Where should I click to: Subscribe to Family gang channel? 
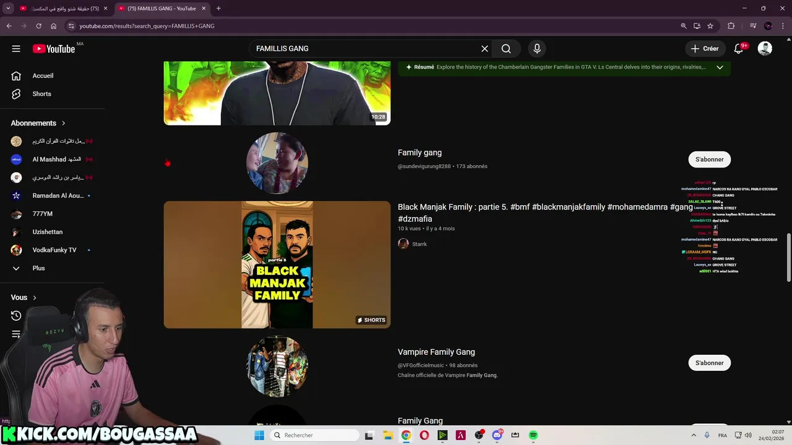pyautogui.click(x=709, y=159)
